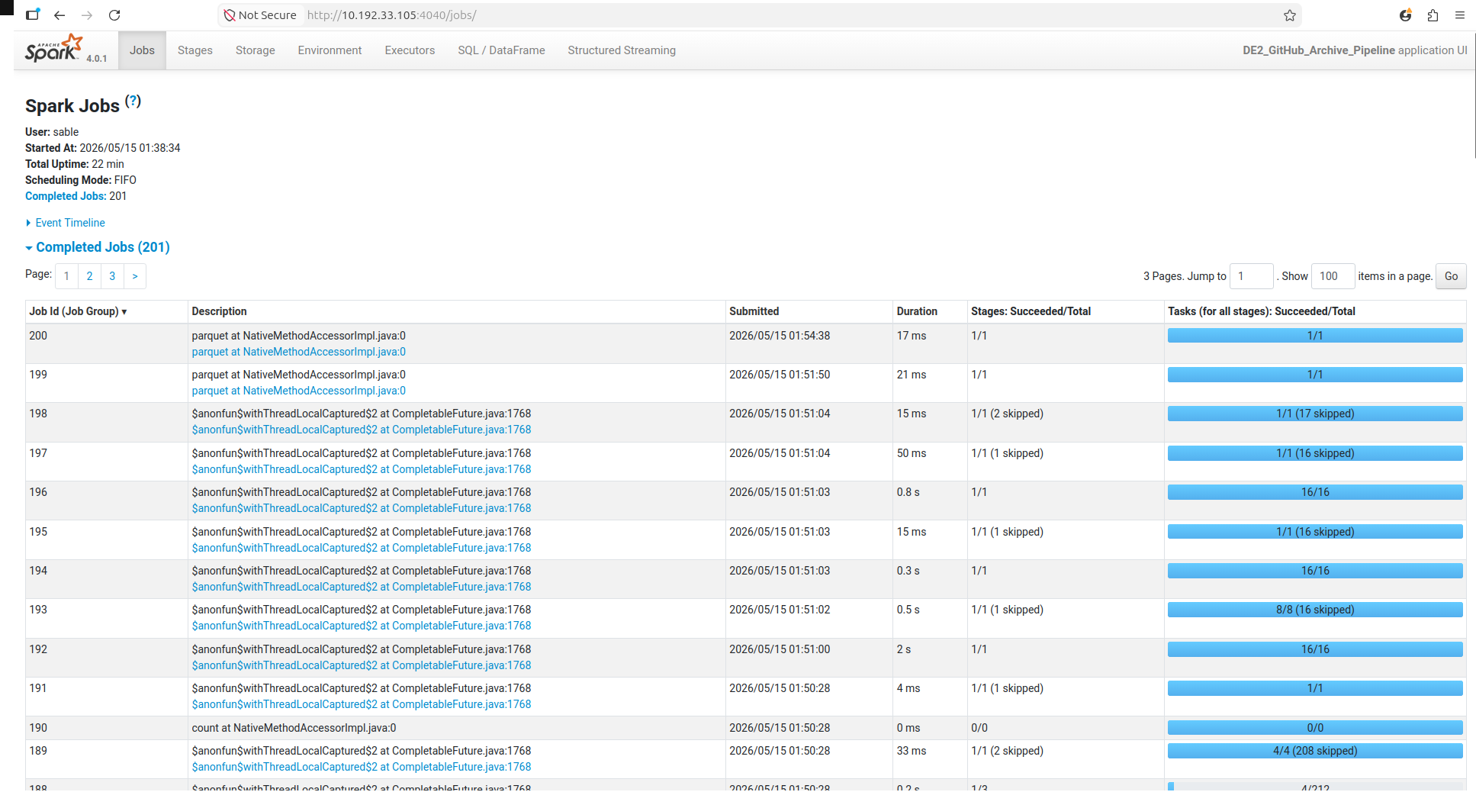Image resolution: width=1476 pixels, height=792 pixels.
Task: Open the Stages tab
Action: pos(195,50)
